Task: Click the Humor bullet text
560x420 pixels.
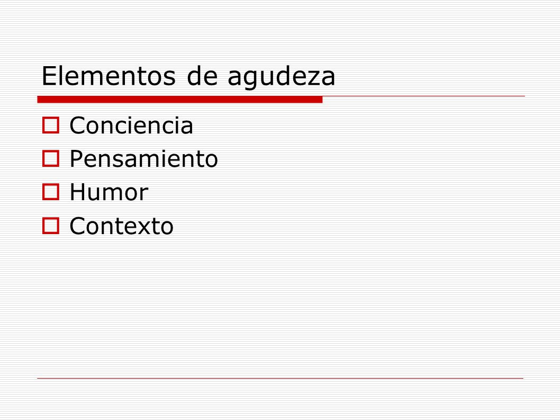Action: [109, 192]
